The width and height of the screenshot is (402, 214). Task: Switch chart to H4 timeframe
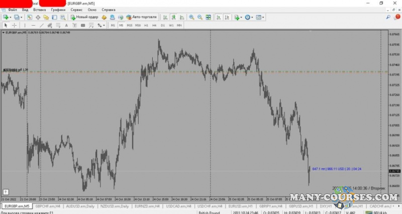154,25
